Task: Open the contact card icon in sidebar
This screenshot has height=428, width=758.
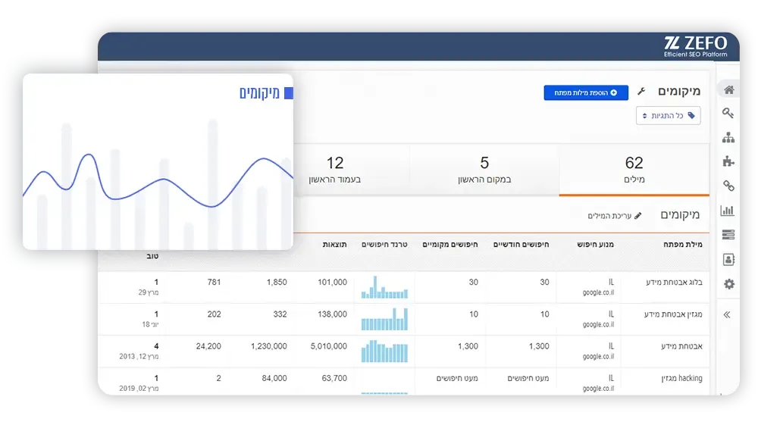Action: (728, 259)
